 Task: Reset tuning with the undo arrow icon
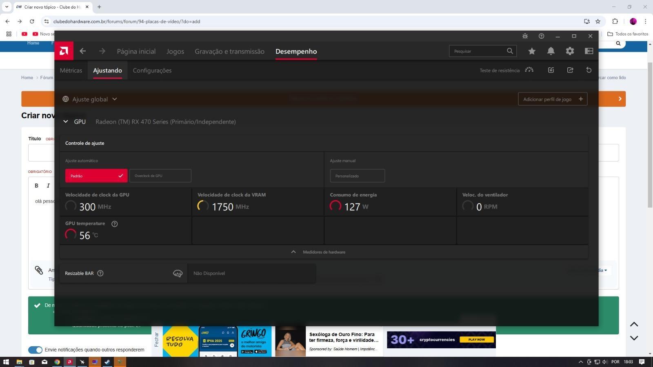pyautogui.click(x=589, y=70)
